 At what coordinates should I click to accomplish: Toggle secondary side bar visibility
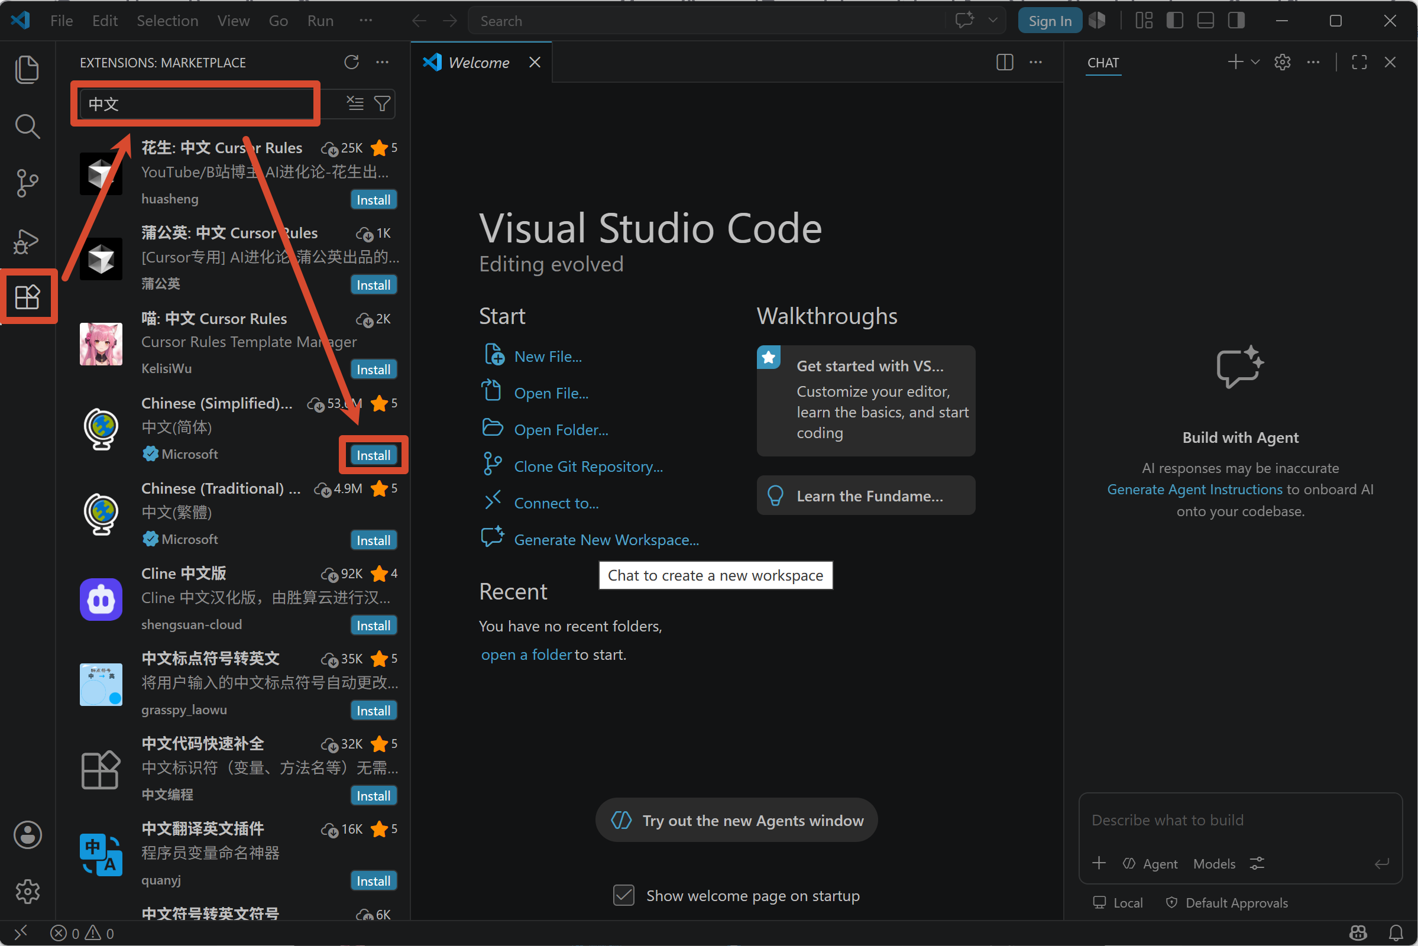click(1236, 21)
